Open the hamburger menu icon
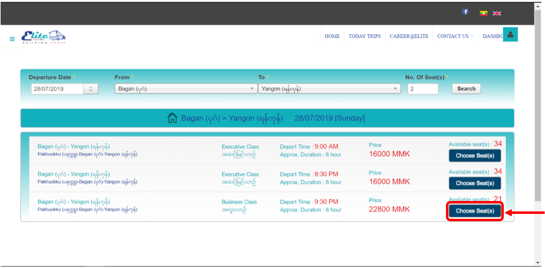The height and width of the screenshot is (268, 545). pos(12,39)
